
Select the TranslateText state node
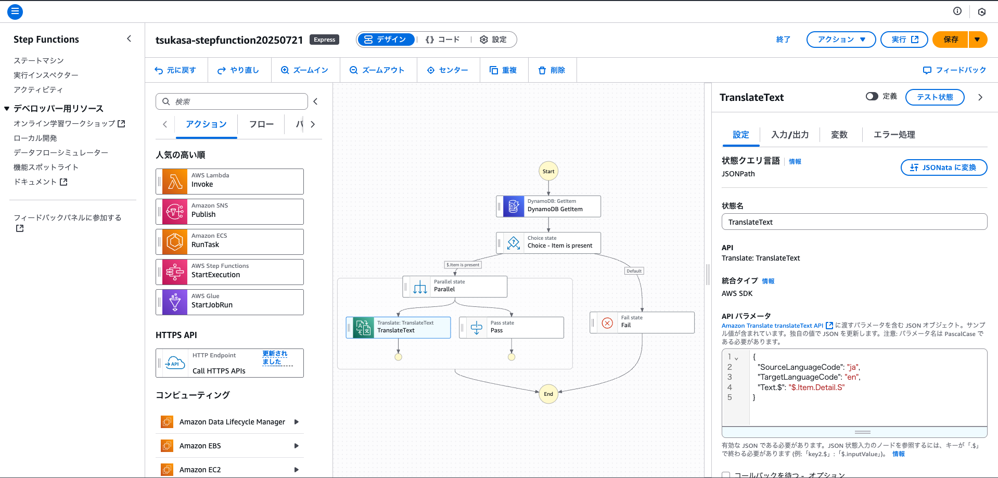tap(398, 328)
